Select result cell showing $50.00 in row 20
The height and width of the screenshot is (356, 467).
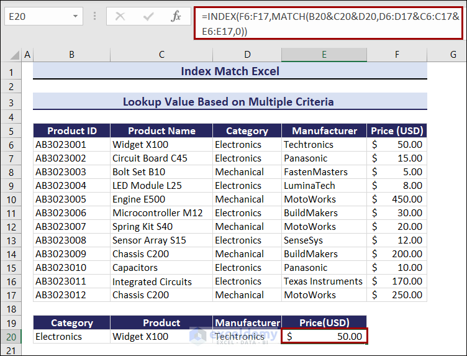tap(324, 337)
